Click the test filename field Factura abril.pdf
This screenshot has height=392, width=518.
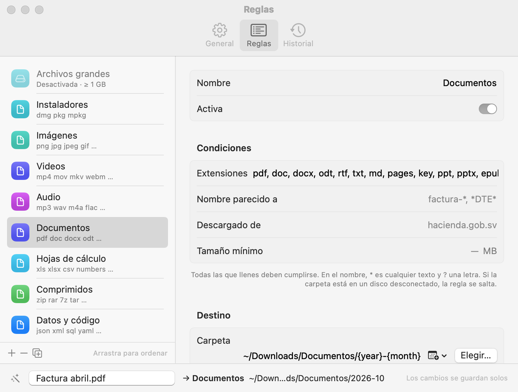point(102,378)
